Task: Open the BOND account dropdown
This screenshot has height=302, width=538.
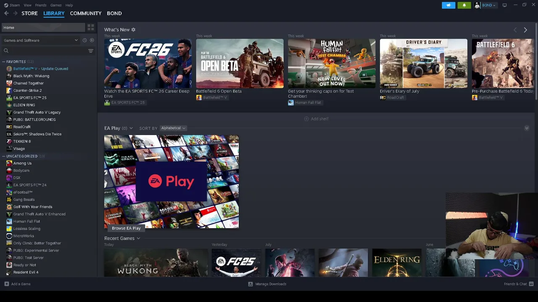Action: 489,5
